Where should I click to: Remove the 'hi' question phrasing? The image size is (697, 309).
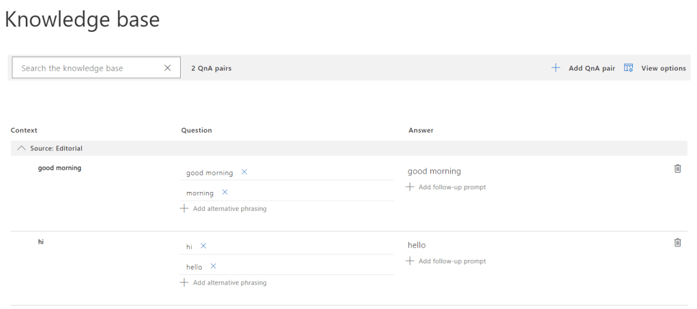[x=203, y=246]
